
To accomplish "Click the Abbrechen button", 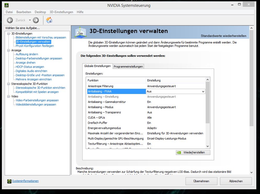I will coord(236,181).
